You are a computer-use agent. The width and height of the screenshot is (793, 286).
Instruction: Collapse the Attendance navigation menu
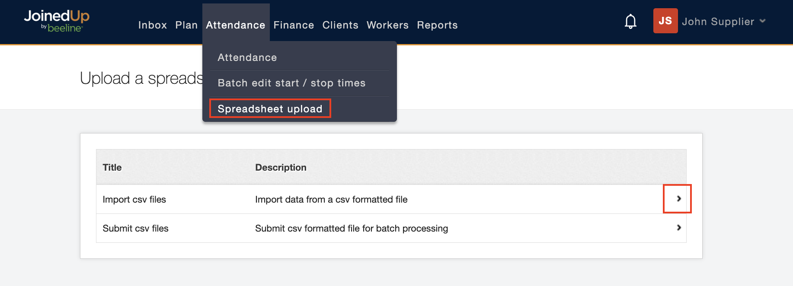(235, 25)
